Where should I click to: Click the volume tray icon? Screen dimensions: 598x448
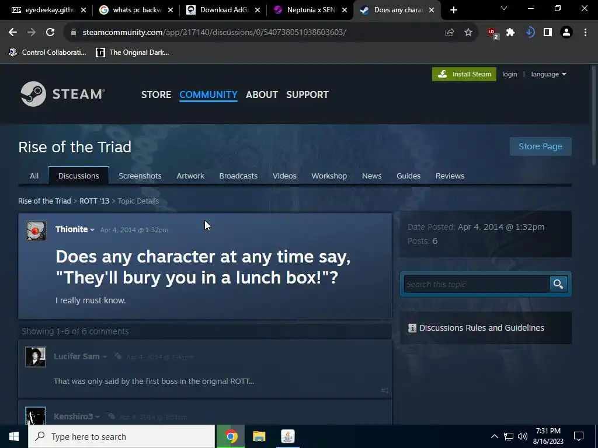coord(523,436)
